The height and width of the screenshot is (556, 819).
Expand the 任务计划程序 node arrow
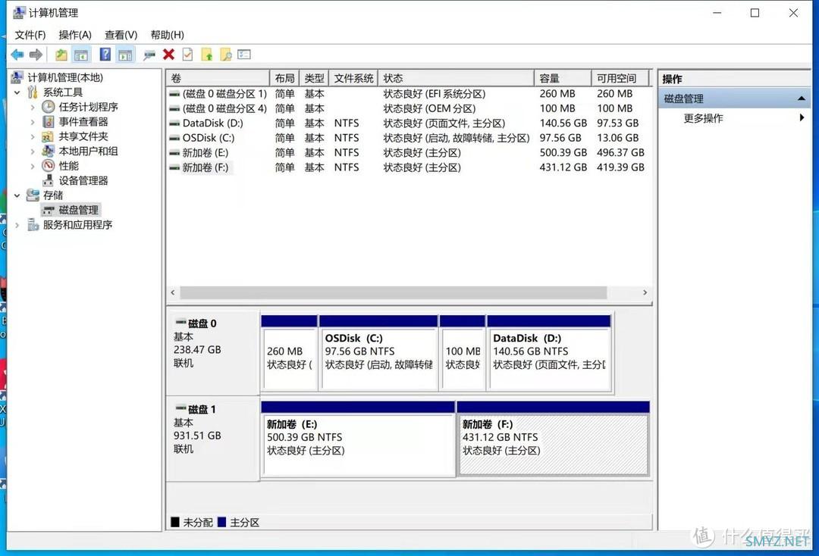33,107
